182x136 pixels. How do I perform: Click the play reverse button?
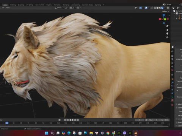click(x=70, y=120)
